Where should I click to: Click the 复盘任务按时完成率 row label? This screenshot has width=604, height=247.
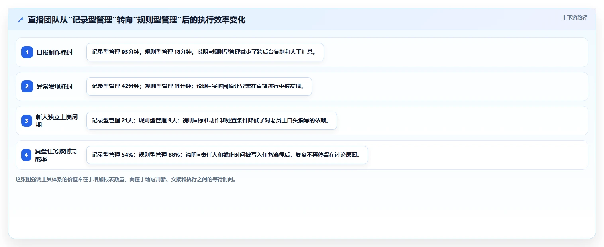tap(56, 155)
